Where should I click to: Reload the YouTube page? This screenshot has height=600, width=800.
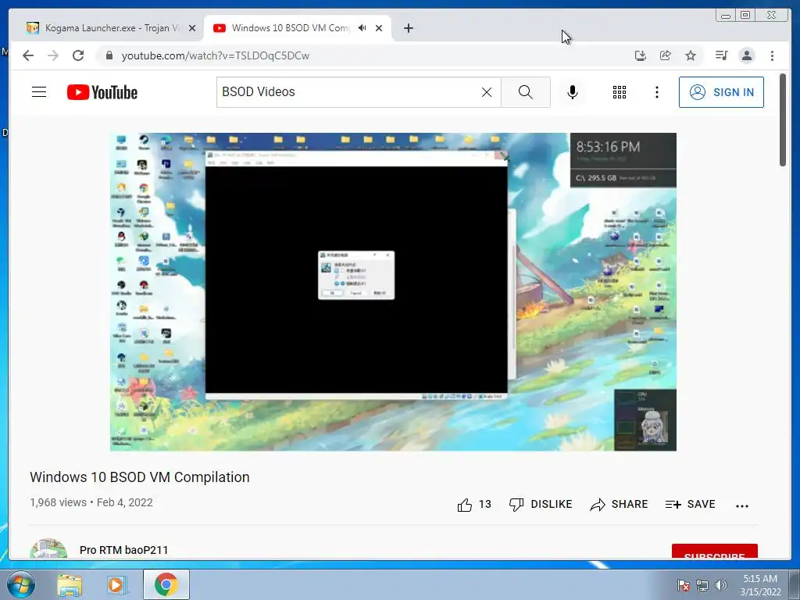point(78,55)
